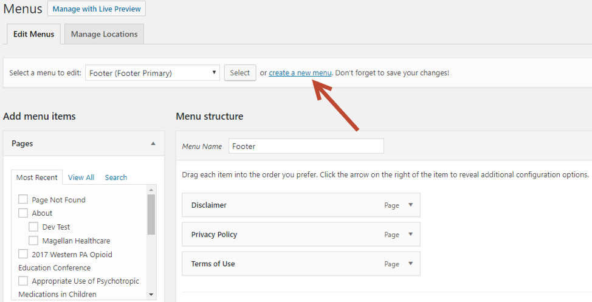This screenshot has height=302, width=592.
Task: Click Manage with Live Preview button
Action: [96, 9]
